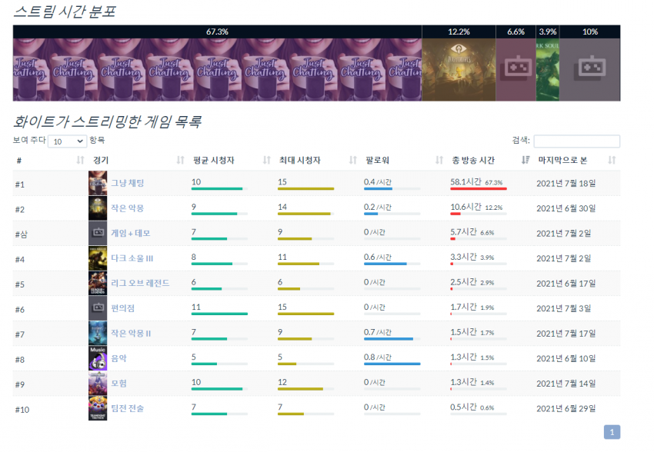Sort by 마지막으로 본 column arrows
The image size is (654, 452).
pos(612,161)
